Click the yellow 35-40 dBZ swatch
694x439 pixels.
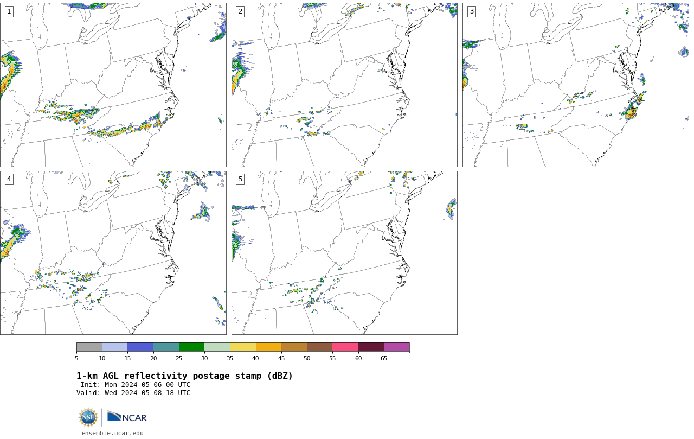click(x=243, y=347)
